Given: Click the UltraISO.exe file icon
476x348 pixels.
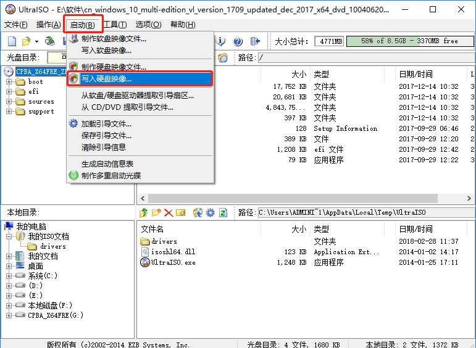Looking at the screenshot, I should [145, 262].
